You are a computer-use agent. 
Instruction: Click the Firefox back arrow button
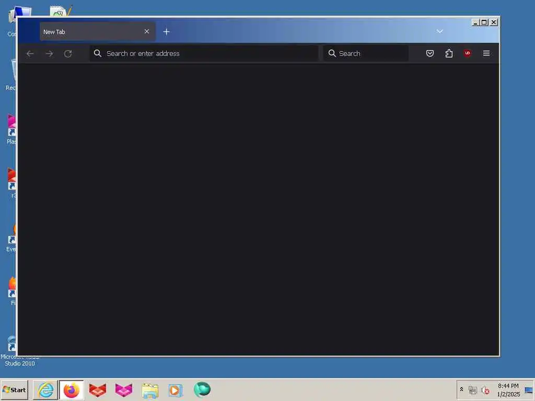[30, 54]
